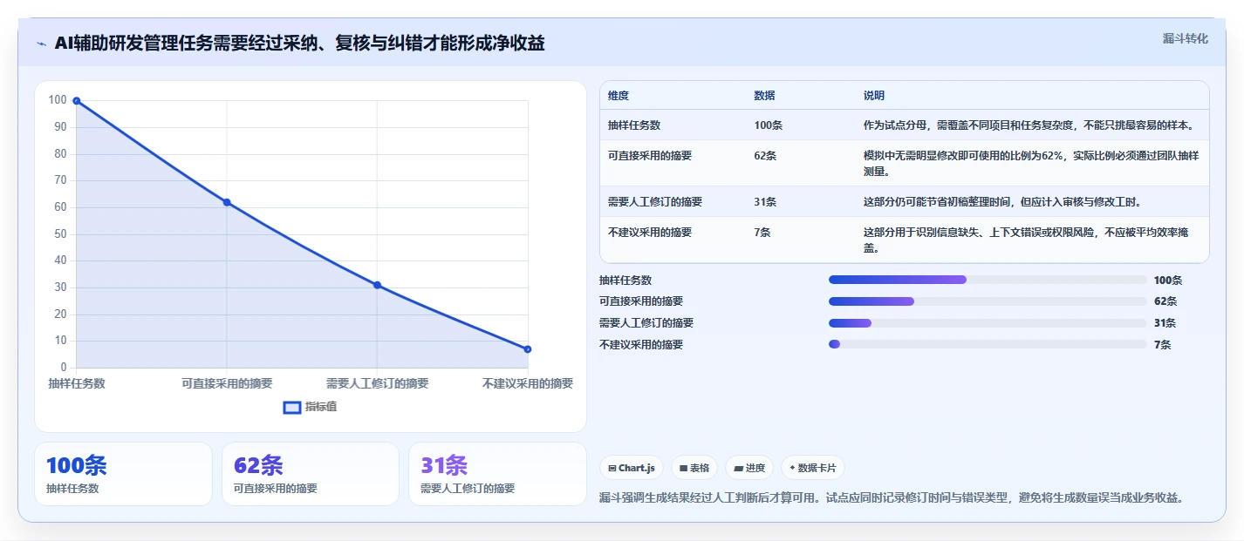Click the 可直接采用的摘要 progress list label

pos(641,301)
